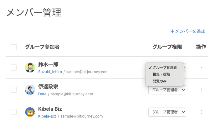Open the permission dropdown for 伊達政宗

pyautogui.click(x=167, y=90)
